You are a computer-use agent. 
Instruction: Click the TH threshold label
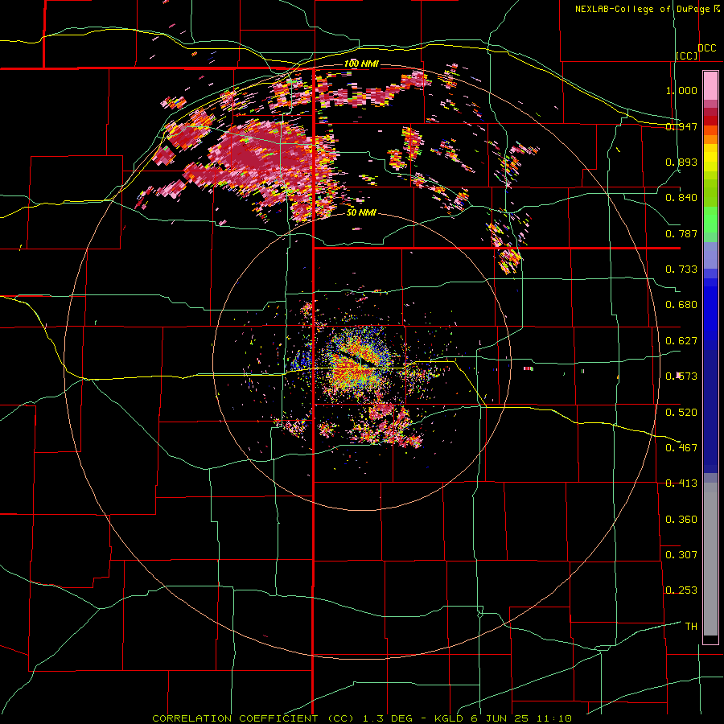pos(691,626)
